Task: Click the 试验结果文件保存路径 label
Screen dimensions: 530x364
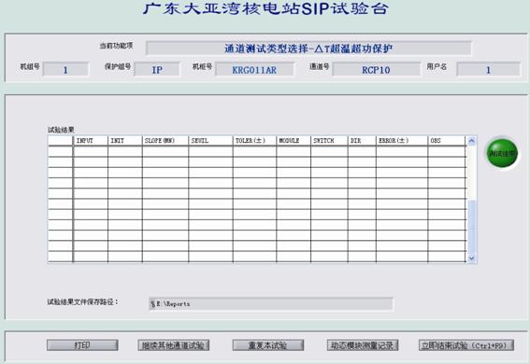Action: (83, 301)
